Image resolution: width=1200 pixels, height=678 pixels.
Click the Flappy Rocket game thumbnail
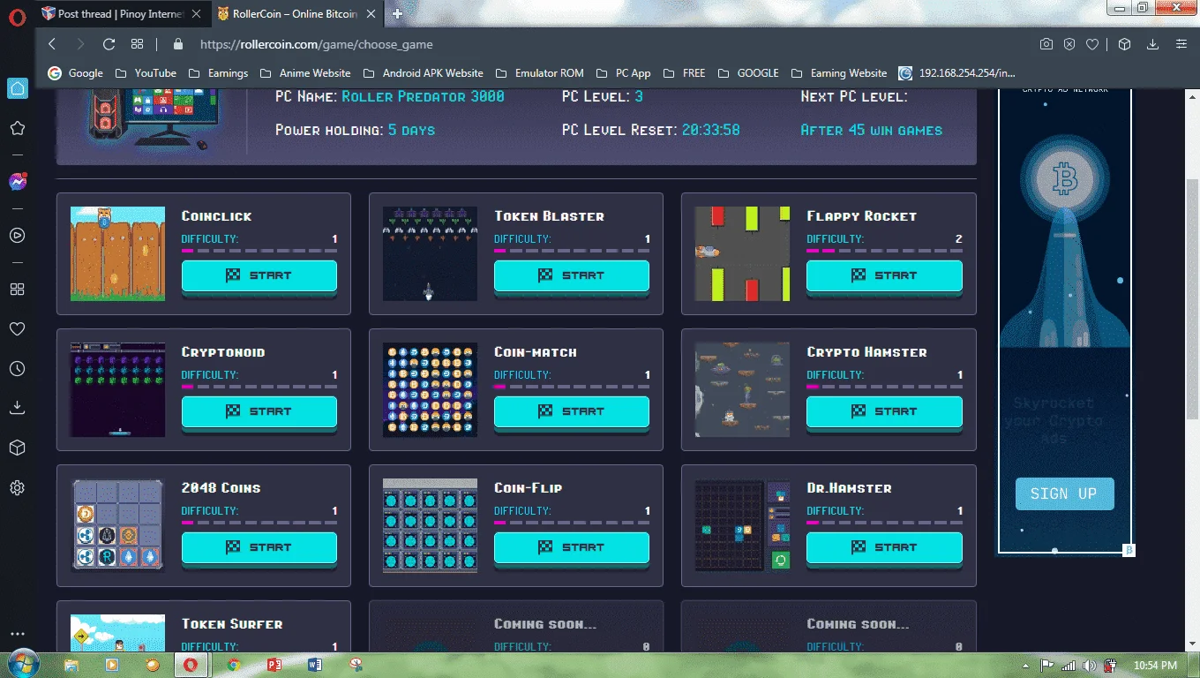(742, 253)
